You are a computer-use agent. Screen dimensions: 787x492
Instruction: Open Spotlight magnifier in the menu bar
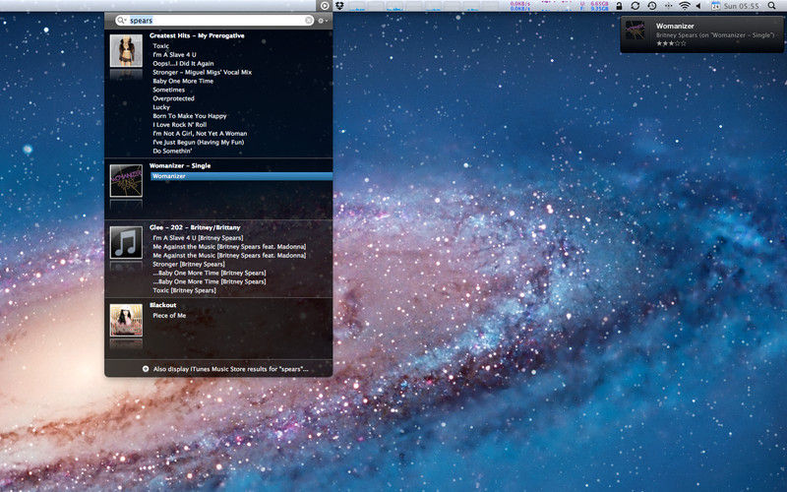tap(771, 6)
